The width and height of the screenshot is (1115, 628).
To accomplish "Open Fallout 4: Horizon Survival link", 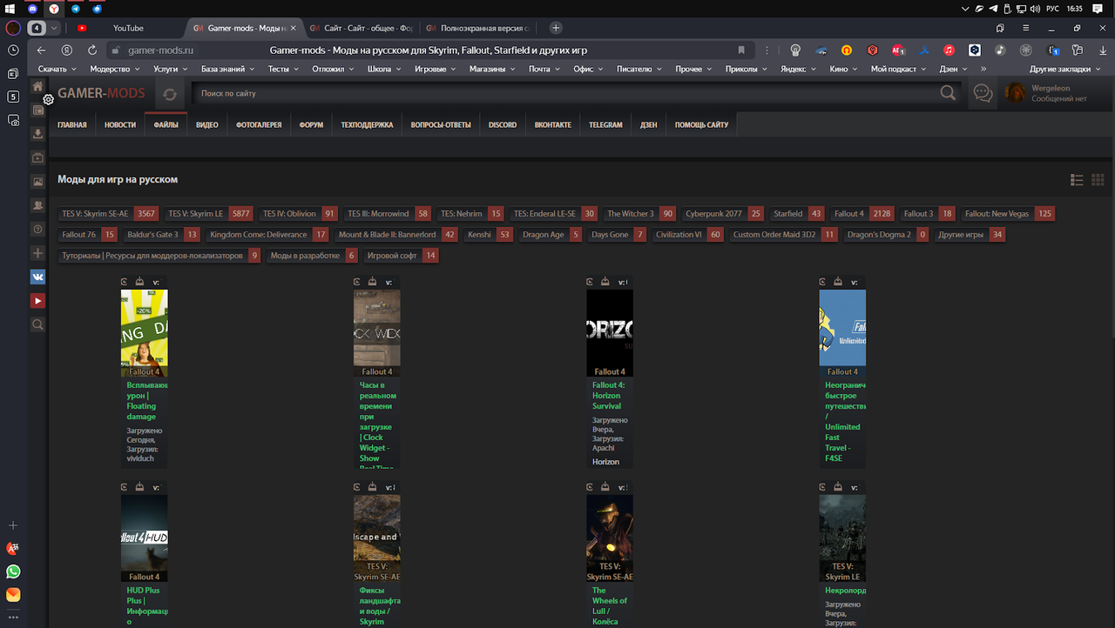I will click(x=608, y=396).
